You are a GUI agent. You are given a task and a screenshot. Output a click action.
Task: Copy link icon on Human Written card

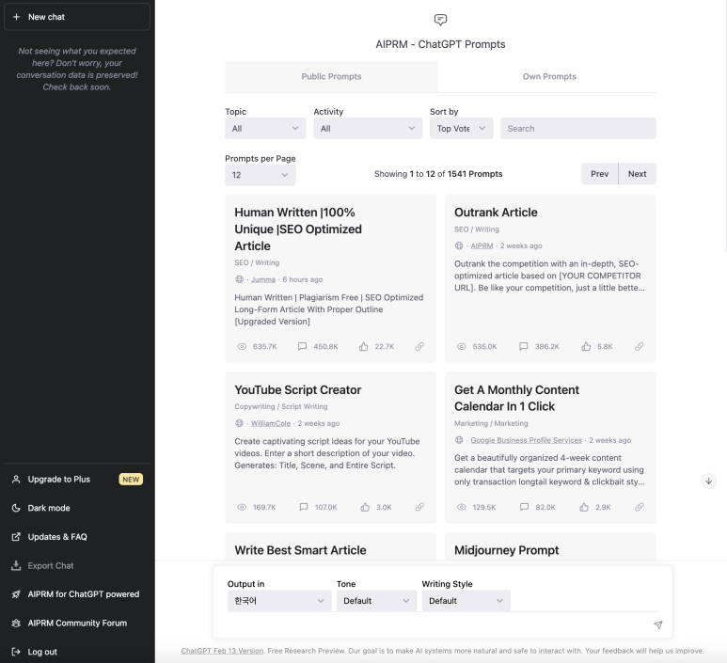pos(419,346)
